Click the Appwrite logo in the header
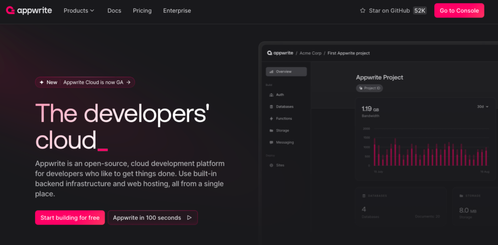This screenshot has width=498, height=245. 29,11
